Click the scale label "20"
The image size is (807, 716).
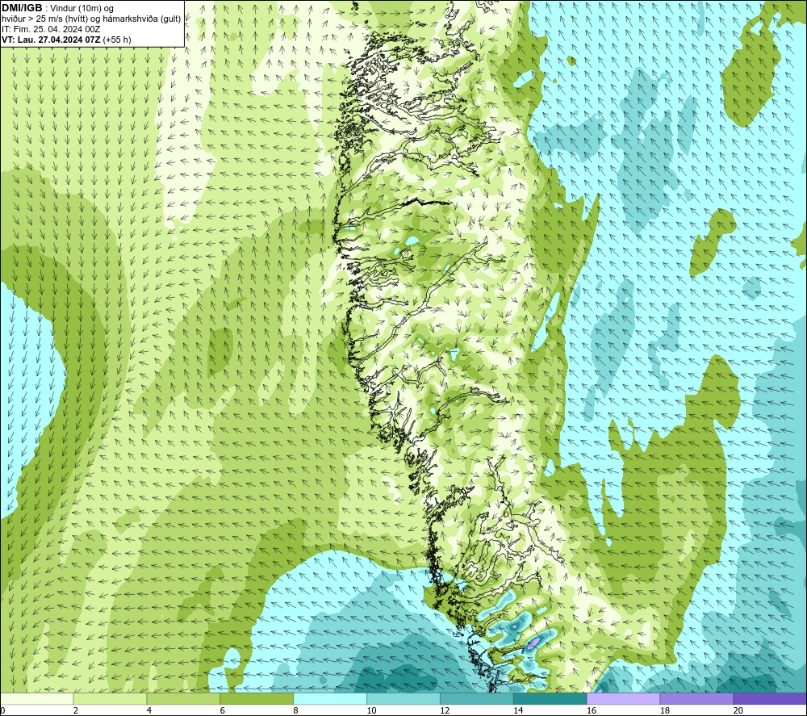[738, 710]
